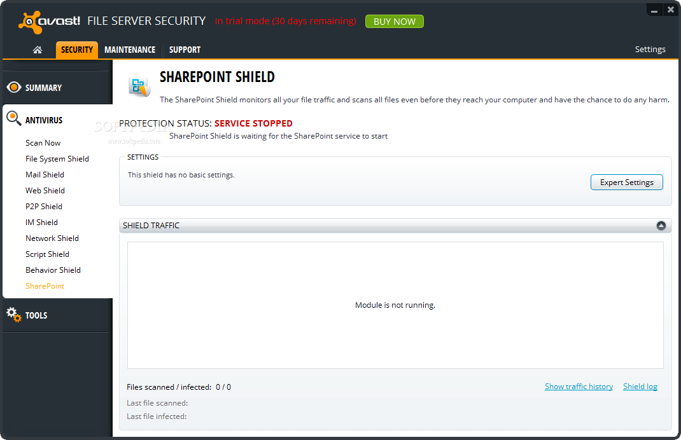Open the TOOLS section label
Image resolution: width=681 pixels, height=440 pixels.
(36, 315)
